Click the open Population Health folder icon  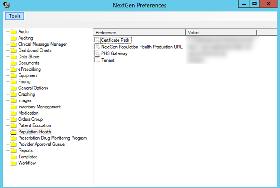(x=13, y=132)
